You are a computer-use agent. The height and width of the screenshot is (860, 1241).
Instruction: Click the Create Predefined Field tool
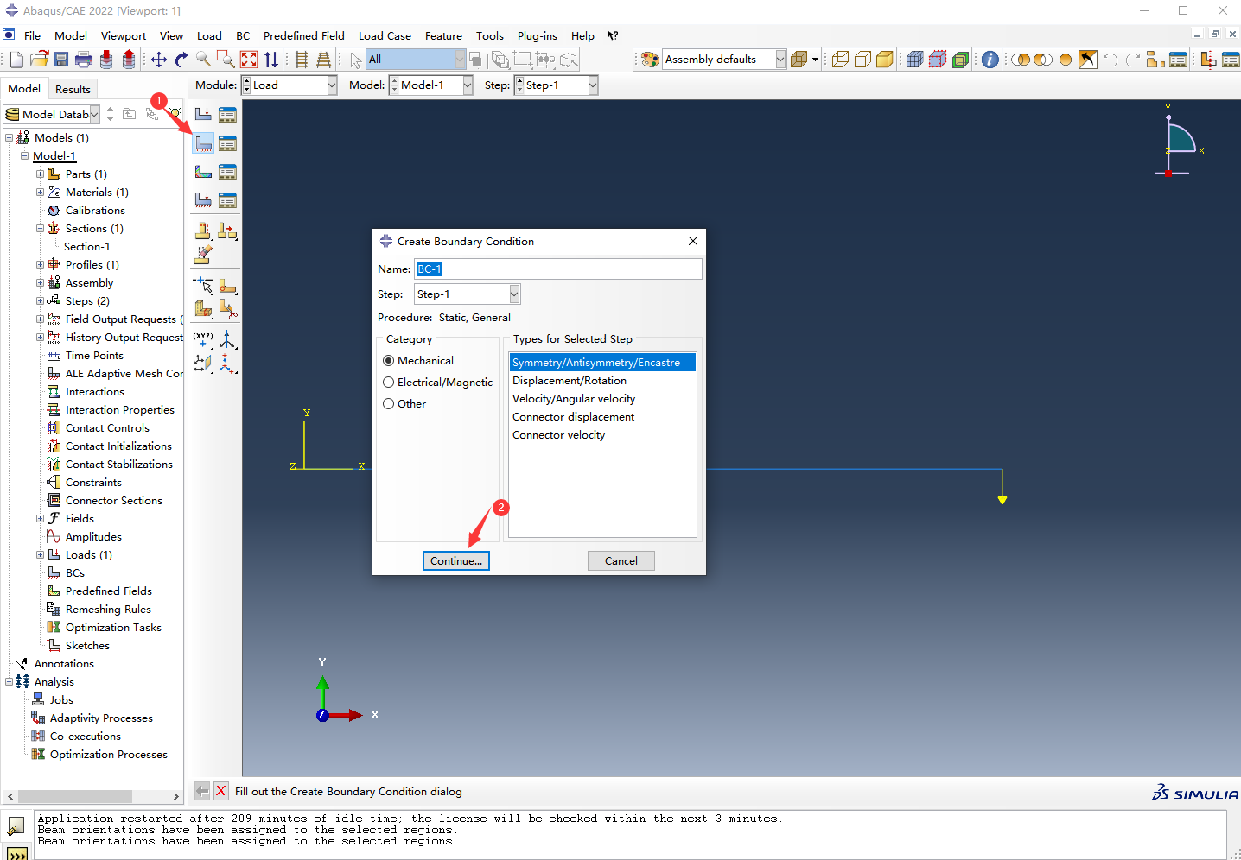click(203, 172)
